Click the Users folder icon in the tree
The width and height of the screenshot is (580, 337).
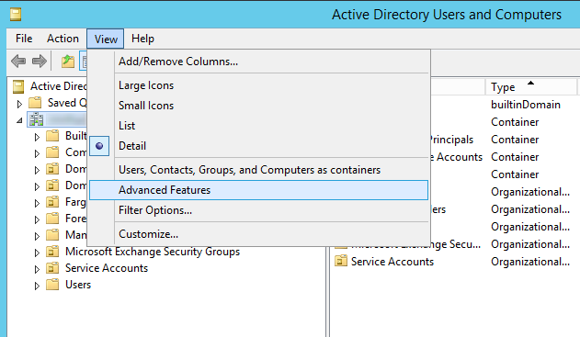point(52,285)
